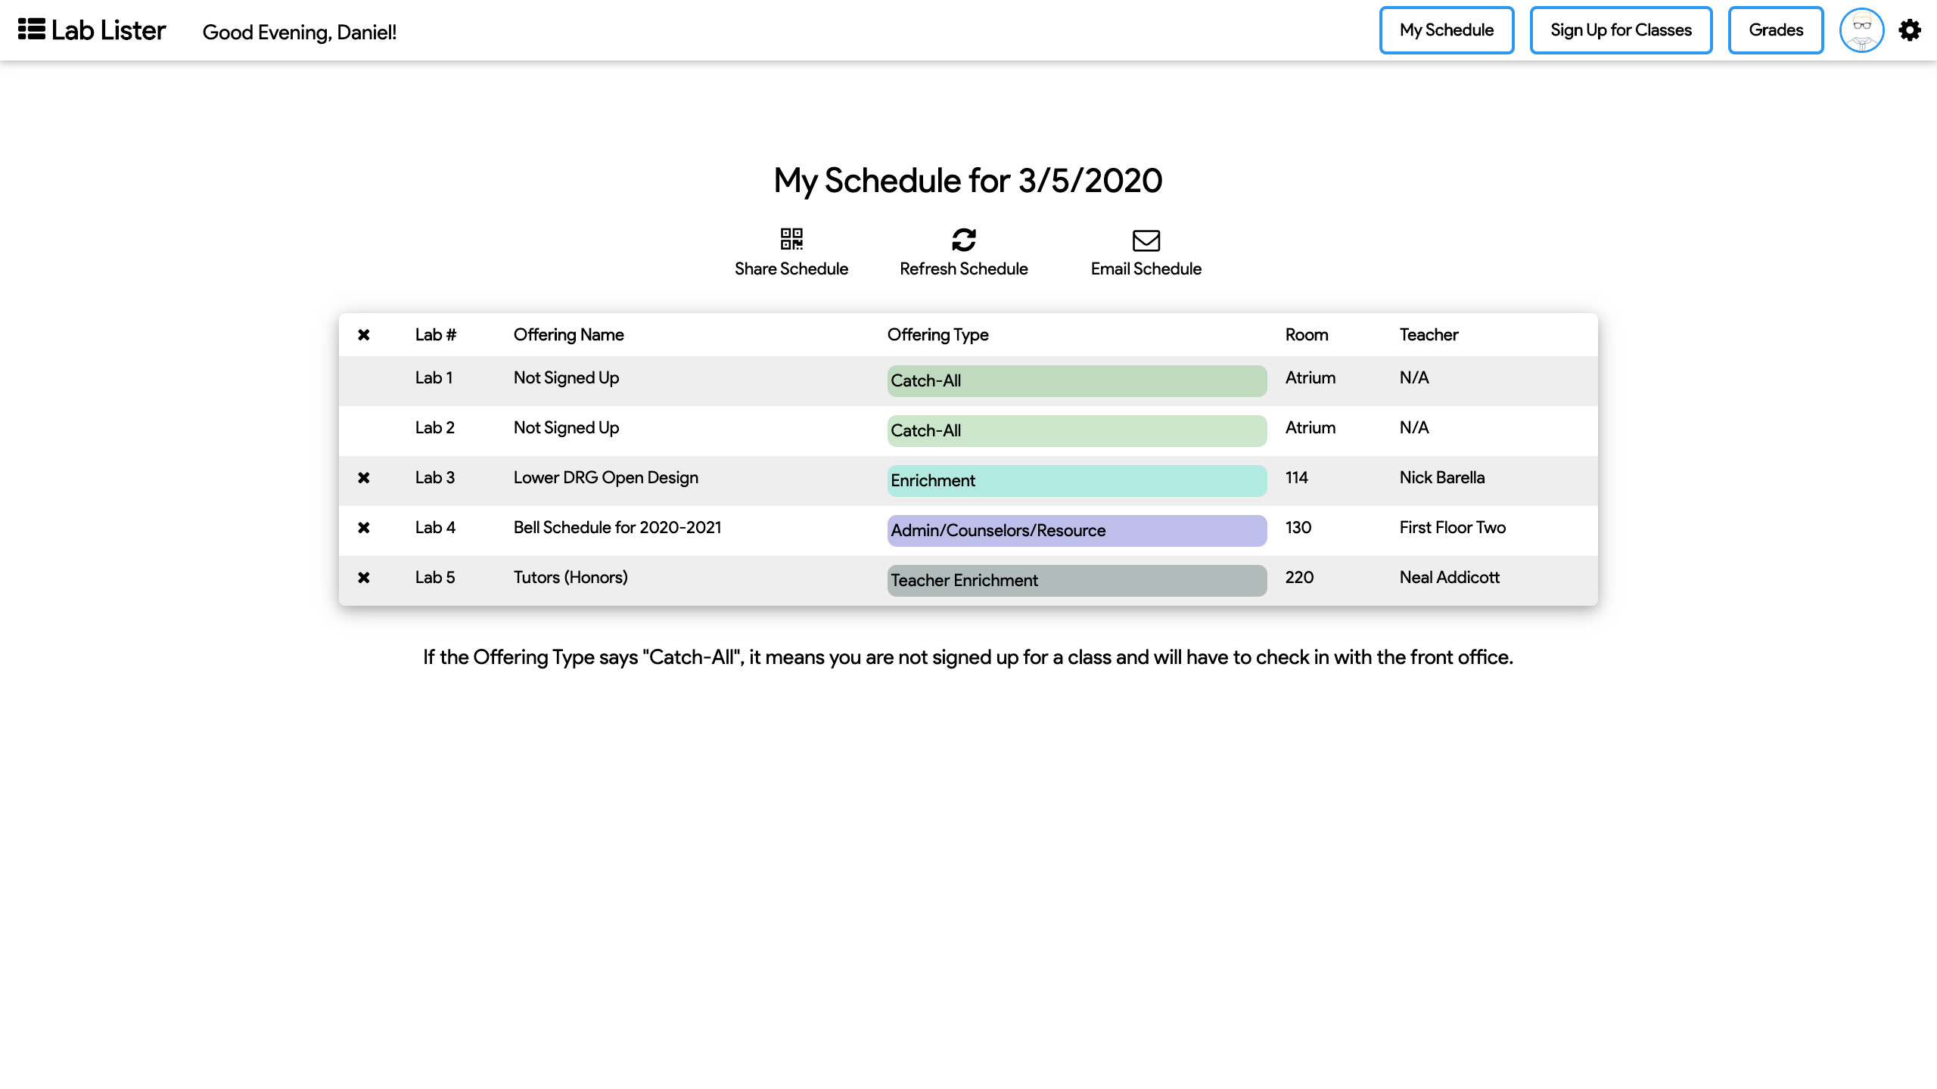Open the user profile avatar
Image resolution: width=1937 pixels, height=1089 pixels.
(x=1861, y=30)
